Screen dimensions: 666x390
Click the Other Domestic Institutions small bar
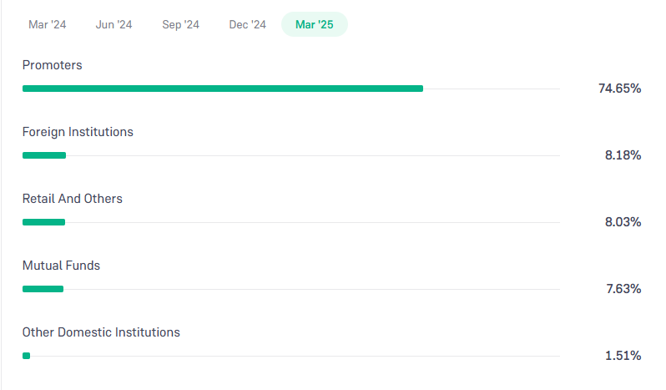coord(27,356)
